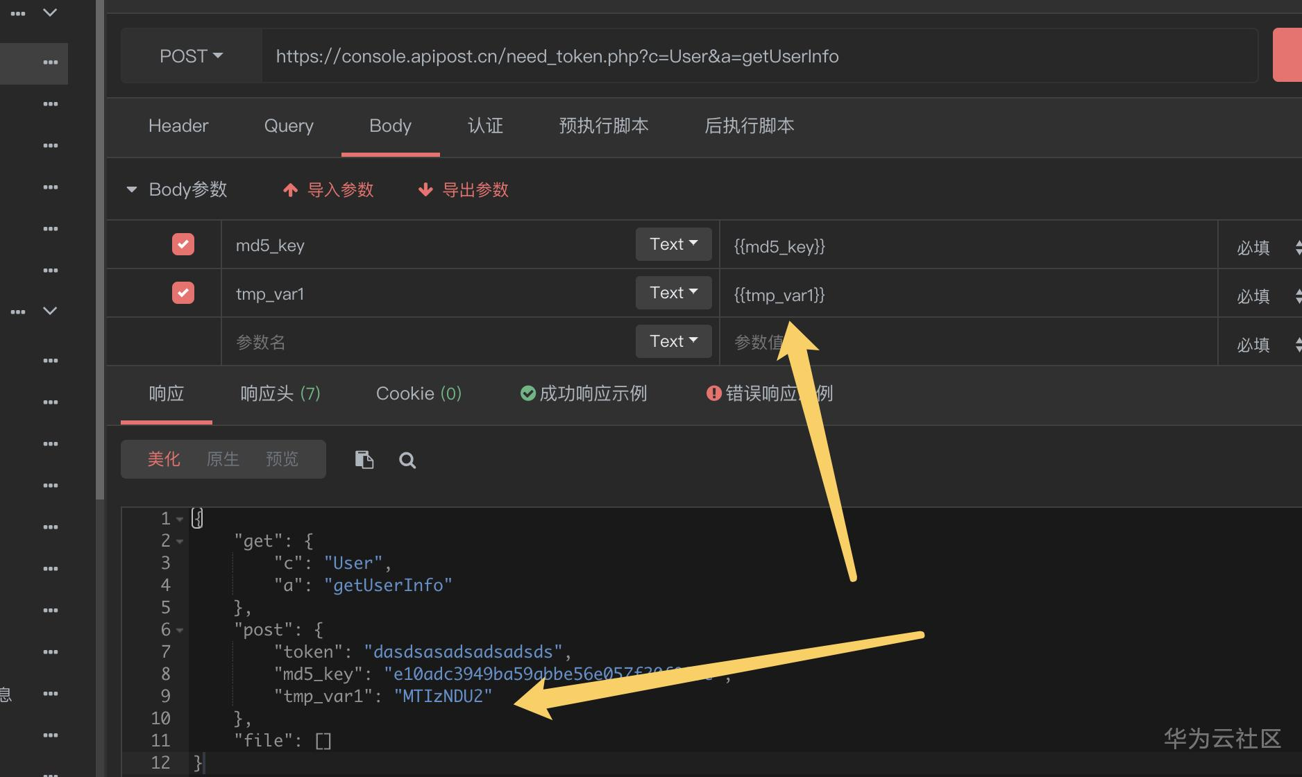This screenshot has width=1302, height=777.
Task: Uncheck the tmp_var1 parameter checkbox
Action: pyautogui.click(x=183, y=293)
